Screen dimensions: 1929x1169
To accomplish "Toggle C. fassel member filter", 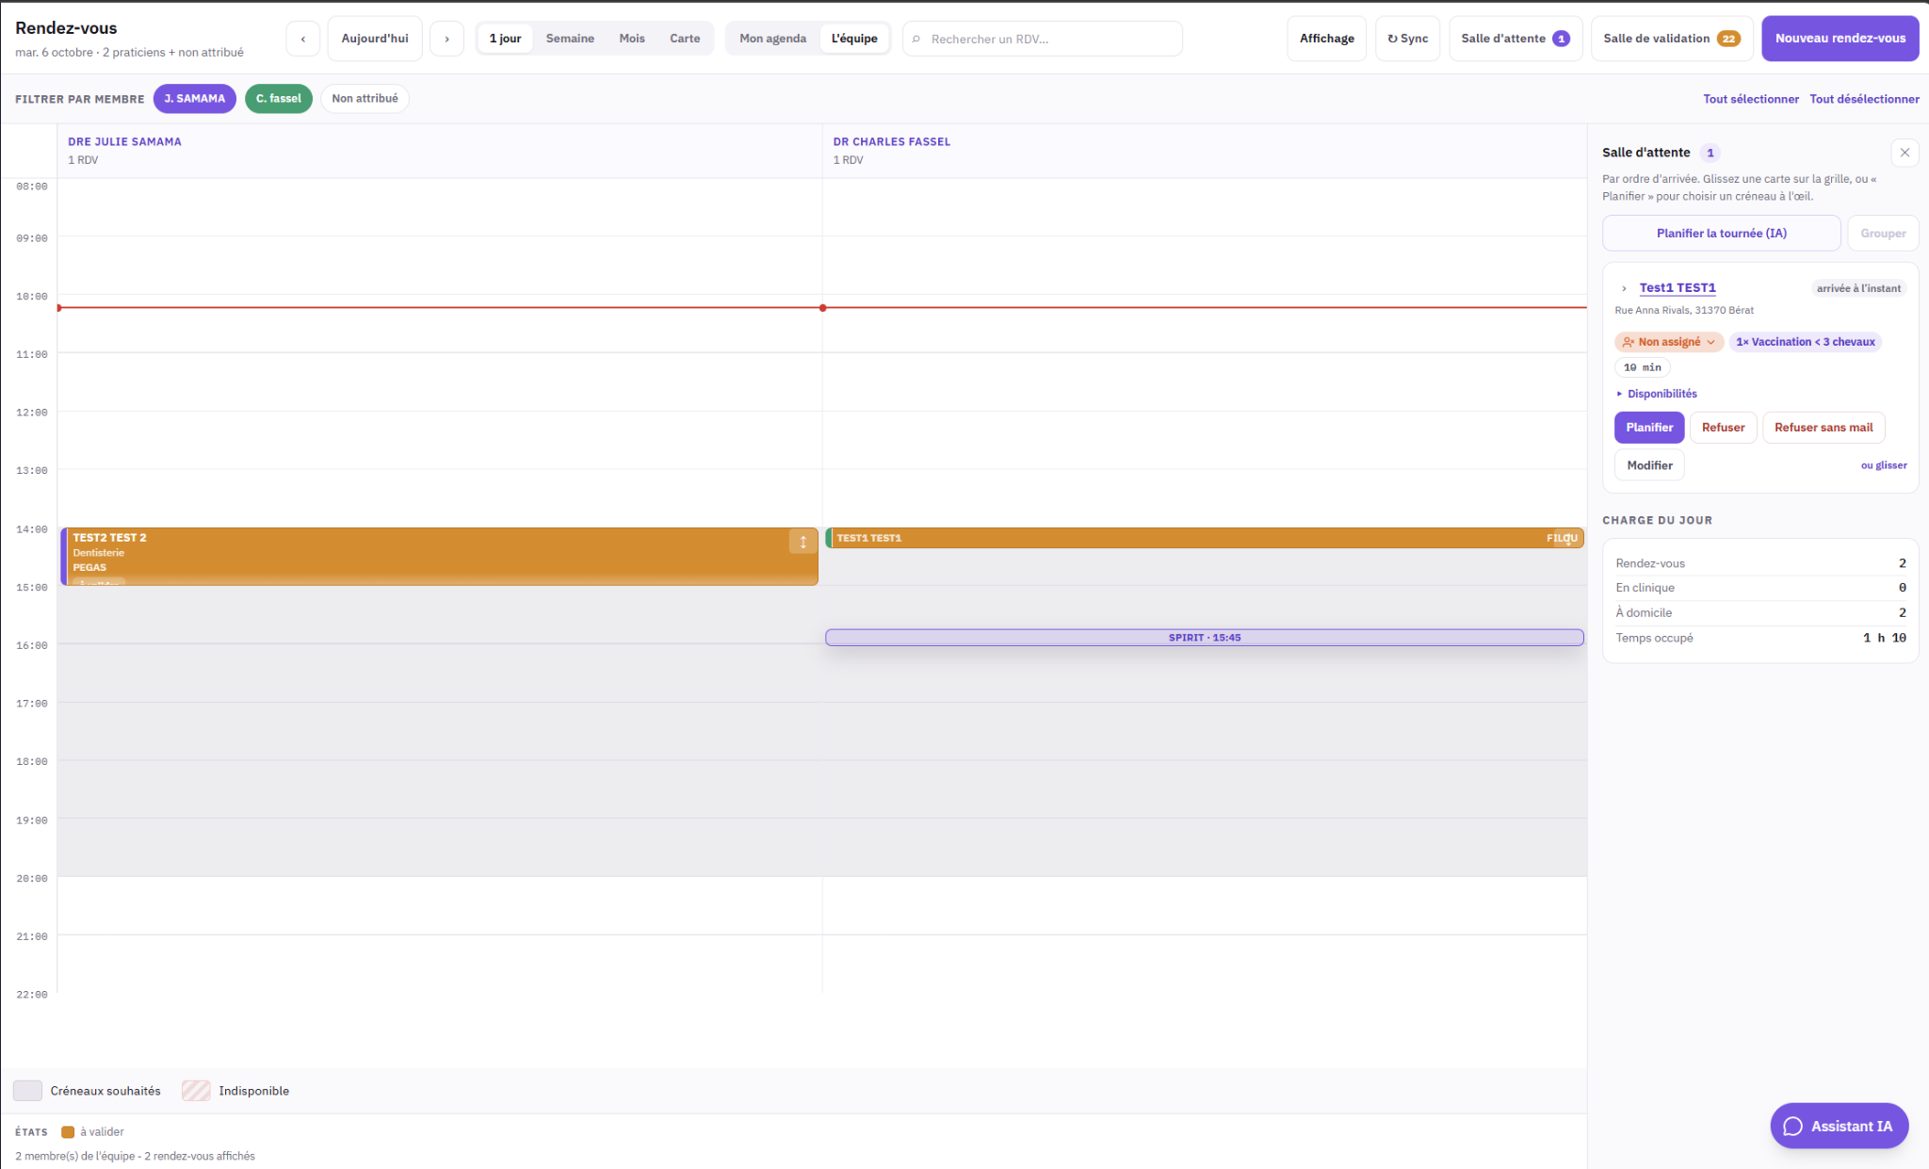I will [278, 98].
